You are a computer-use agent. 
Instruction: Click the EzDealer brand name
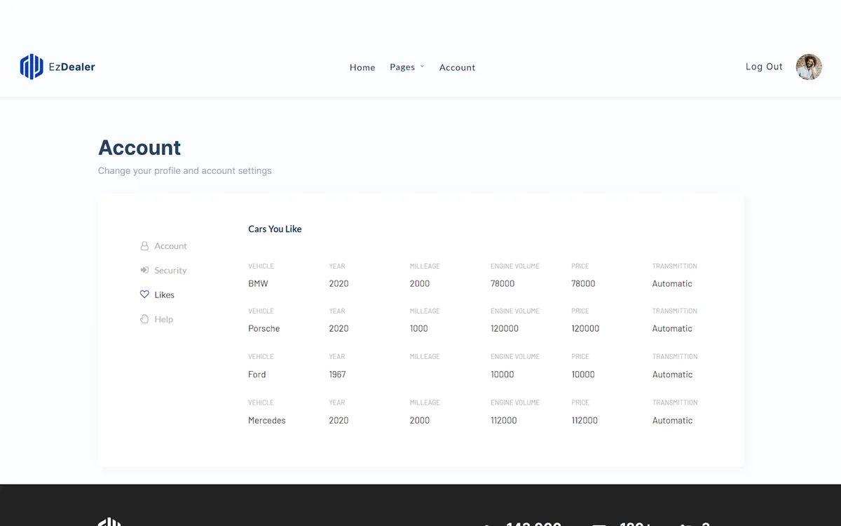pyautogui.click(x=71, y=67)
